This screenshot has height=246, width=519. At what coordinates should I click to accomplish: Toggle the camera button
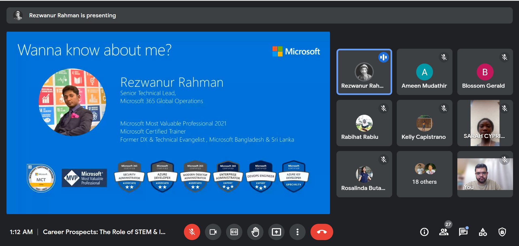(x=213, y=232)
